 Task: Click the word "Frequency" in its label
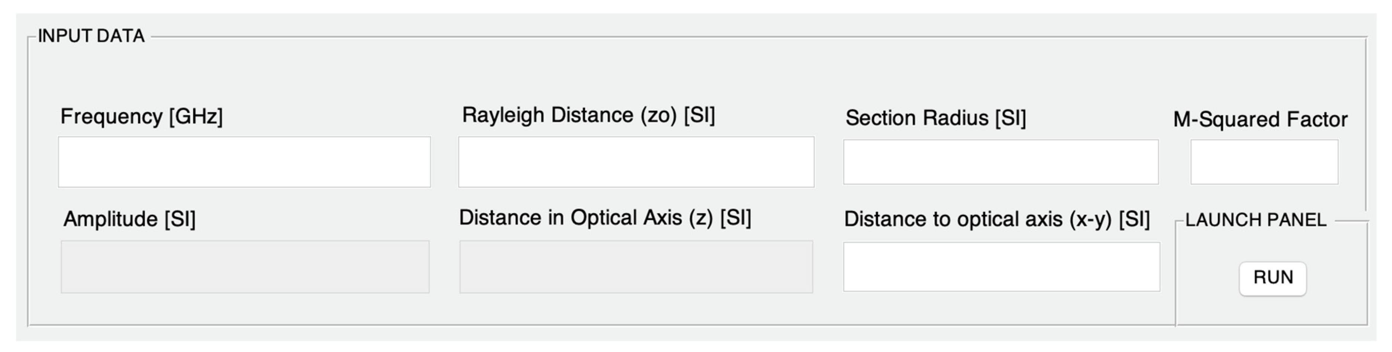111,117
